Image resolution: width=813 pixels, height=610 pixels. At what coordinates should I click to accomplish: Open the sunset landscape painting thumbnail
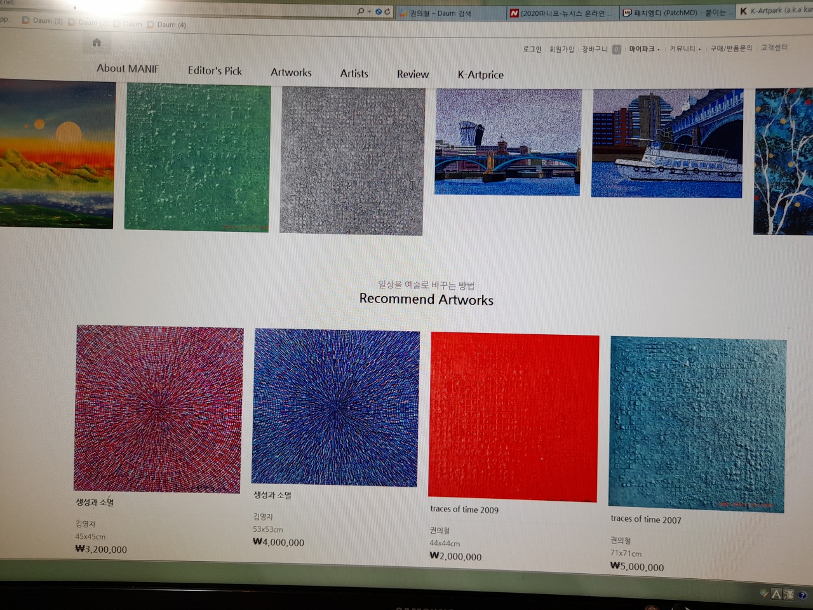57,153
